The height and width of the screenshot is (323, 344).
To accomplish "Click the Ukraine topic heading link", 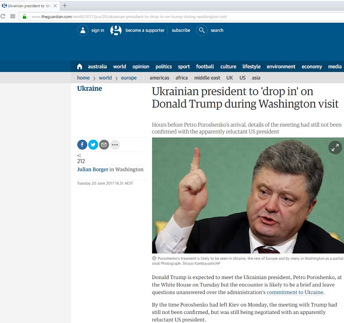I will (x=89, y=88).
